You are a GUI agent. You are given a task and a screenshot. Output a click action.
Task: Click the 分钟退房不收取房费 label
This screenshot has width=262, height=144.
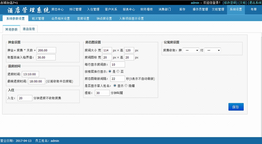click(47, 98)
